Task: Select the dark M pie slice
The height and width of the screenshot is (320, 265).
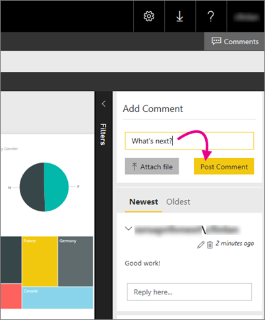Action: [32, 187]
